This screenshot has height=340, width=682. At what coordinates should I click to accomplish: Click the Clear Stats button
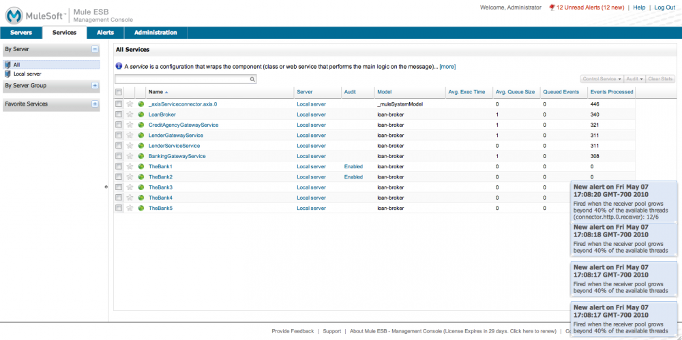(x=660, y=78)
